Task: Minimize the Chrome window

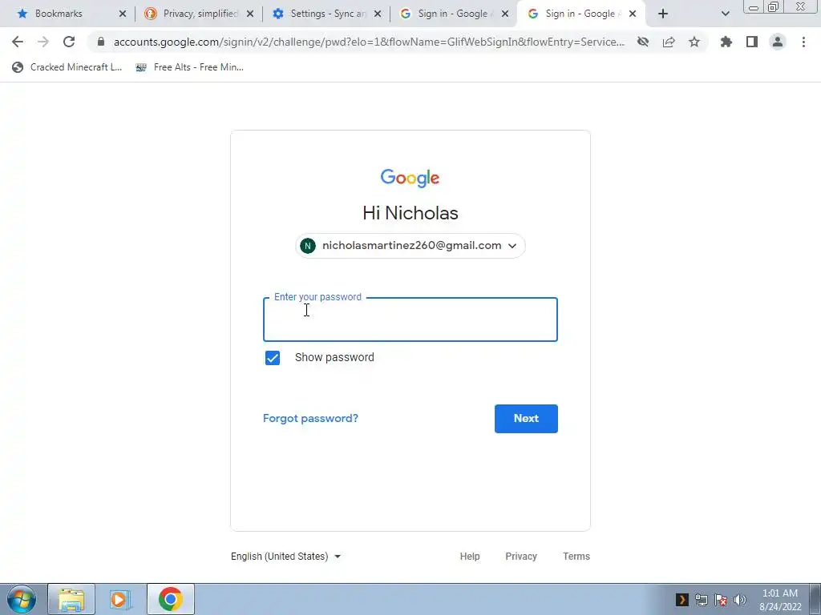Action: [754, 6]
